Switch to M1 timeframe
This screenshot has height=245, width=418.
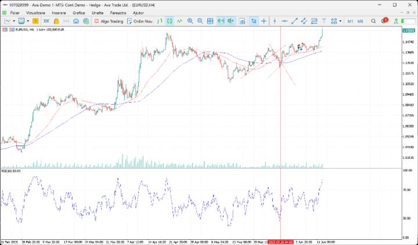[x=350, y=21]
